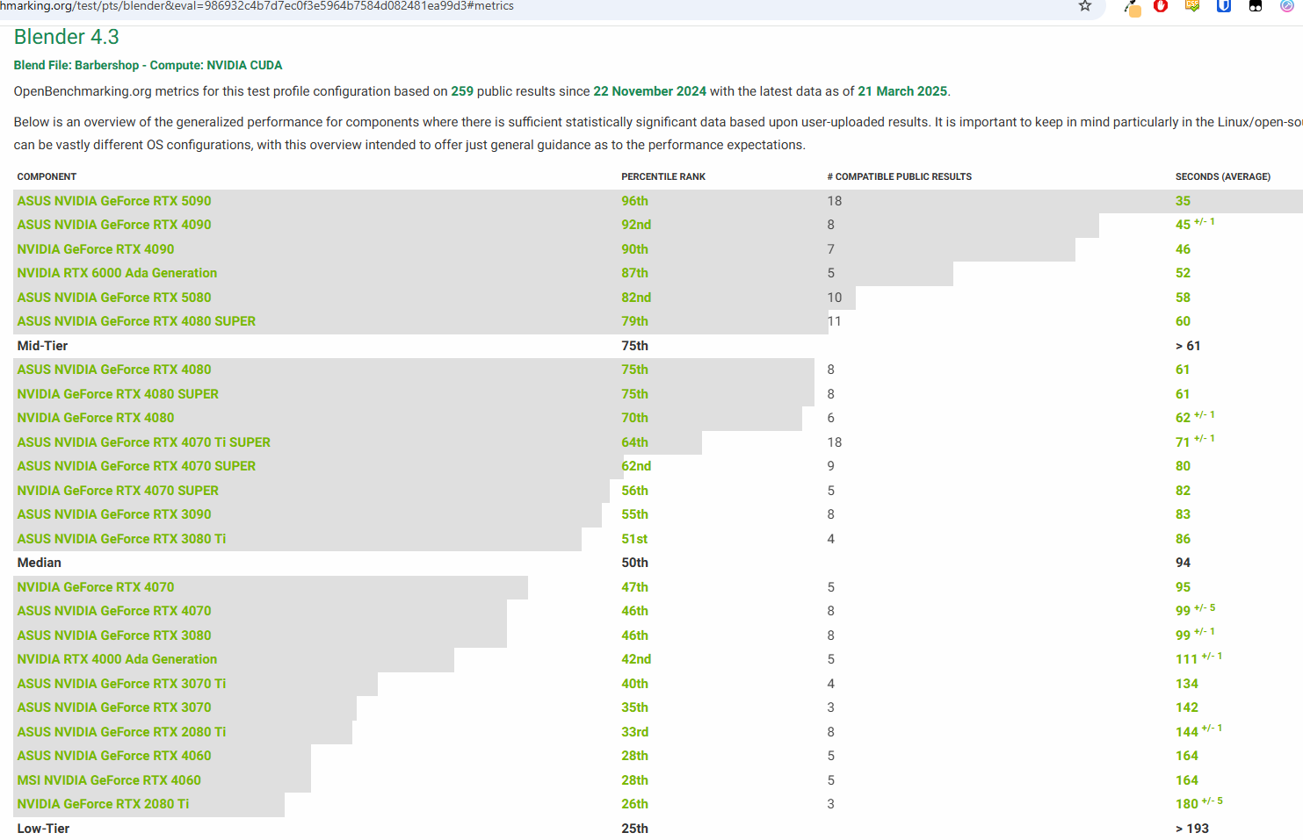Click the '40th' percentile rank value
Screen dimensions: 1303x840
pyautogui.click(x=634, y=684)
